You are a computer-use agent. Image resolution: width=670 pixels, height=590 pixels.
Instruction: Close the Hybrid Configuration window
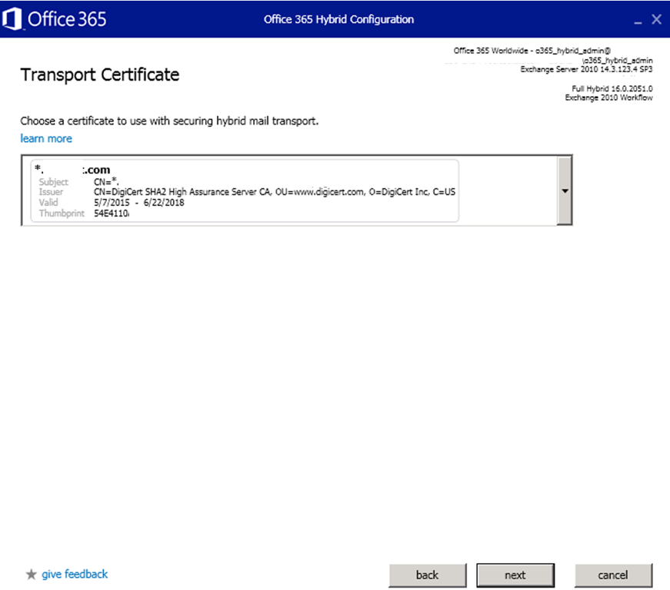[657, 19]
